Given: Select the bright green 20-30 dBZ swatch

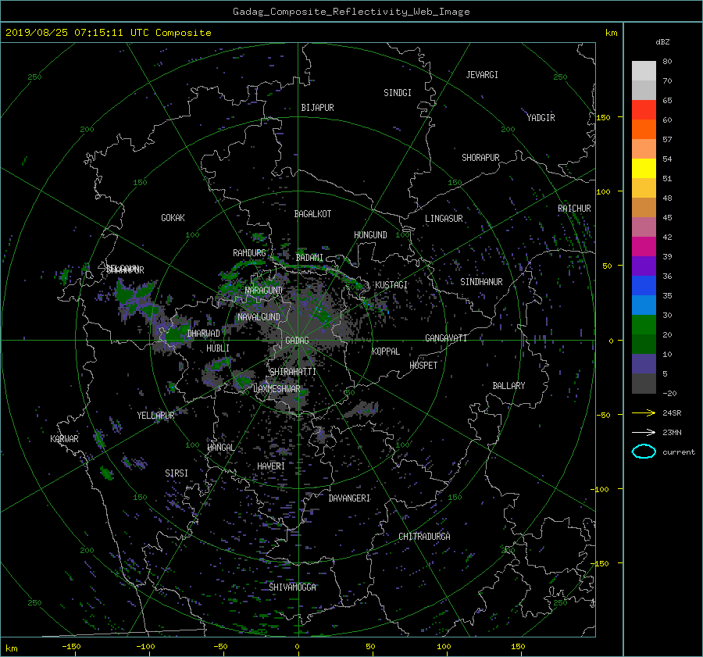Looking at the screenshot, I should point(644,325).
